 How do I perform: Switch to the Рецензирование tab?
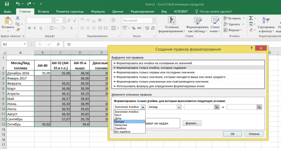pos(142,11)
